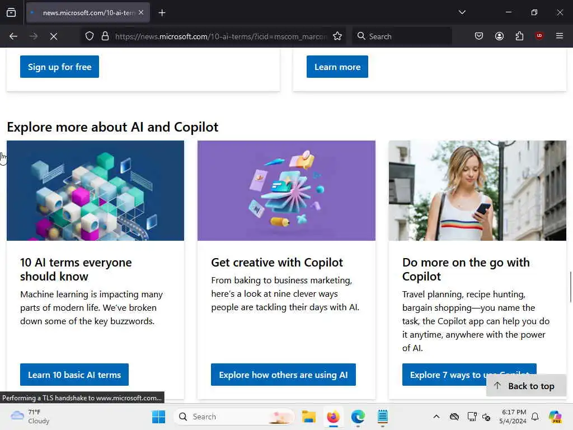This screenshot has width=573, height=430.
Task: Click the display connect tray icon
Action: click(x=472, y=417)
